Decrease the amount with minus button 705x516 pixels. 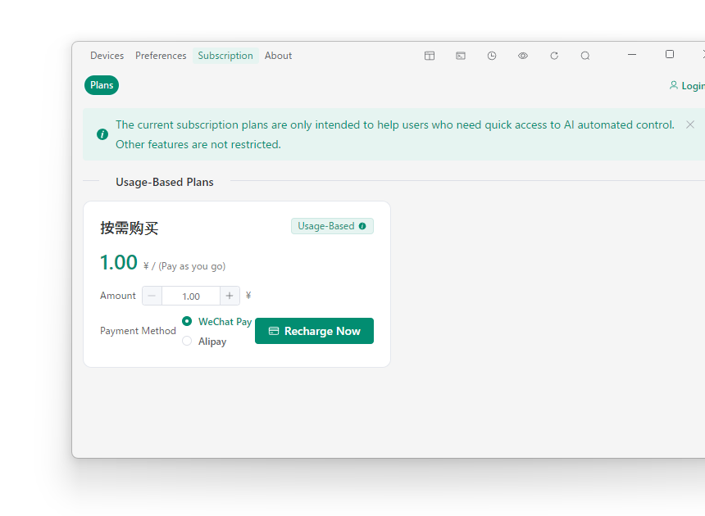pyautogui.click(x=152, y=296)
